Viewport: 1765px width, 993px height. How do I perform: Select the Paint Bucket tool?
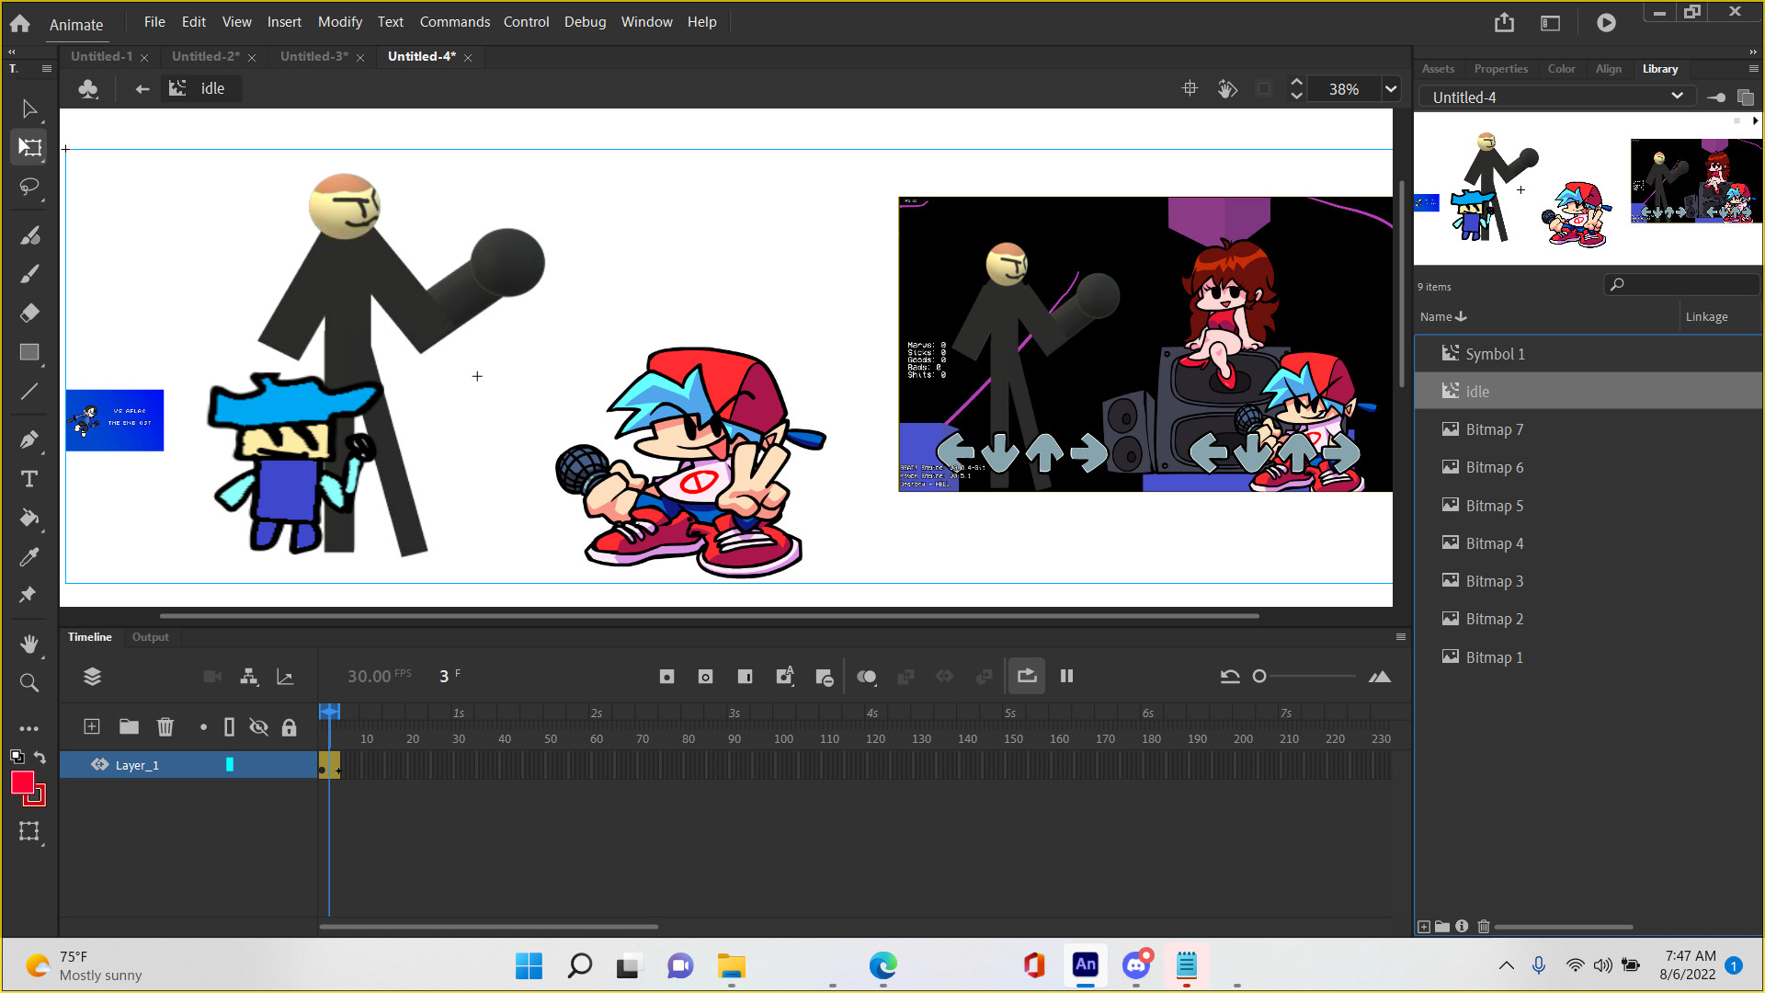pos(29,518)
